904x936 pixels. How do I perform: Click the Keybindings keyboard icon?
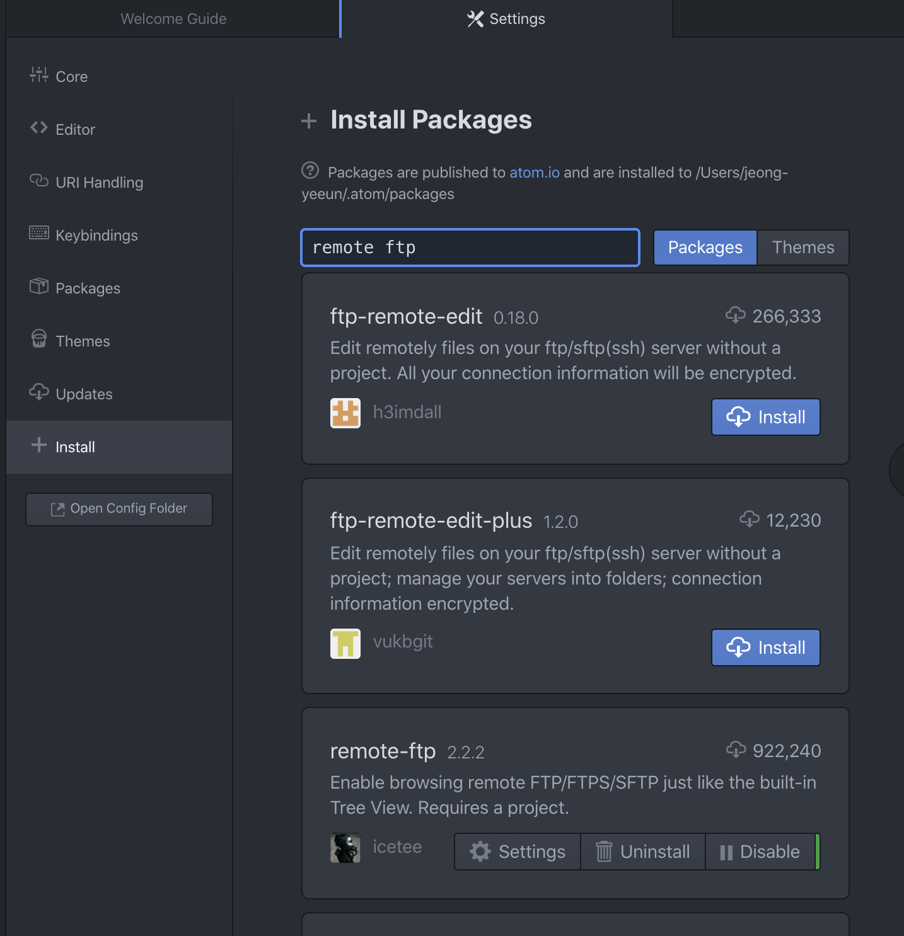(38, 233)
